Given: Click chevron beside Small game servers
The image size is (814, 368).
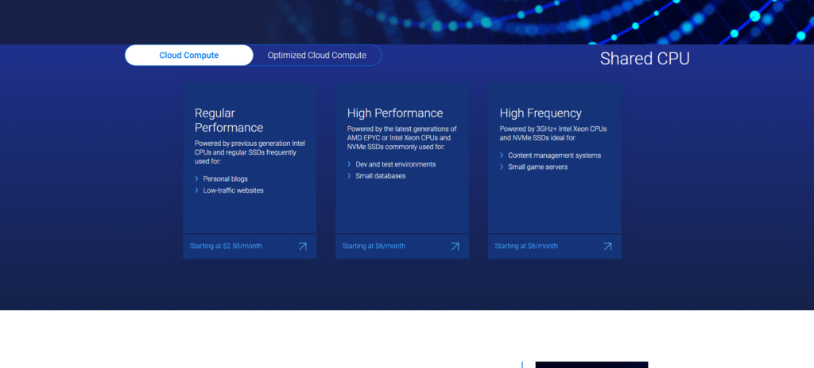Looking at the screenshot, I should click(x=502, y=167).
